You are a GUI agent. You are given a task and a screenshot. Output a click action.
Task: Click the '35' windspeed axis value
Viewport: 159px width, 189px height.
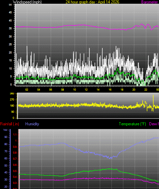(x=10, y=29)
